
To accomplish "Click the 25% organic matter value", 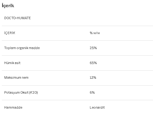I will tap(93, 48).
